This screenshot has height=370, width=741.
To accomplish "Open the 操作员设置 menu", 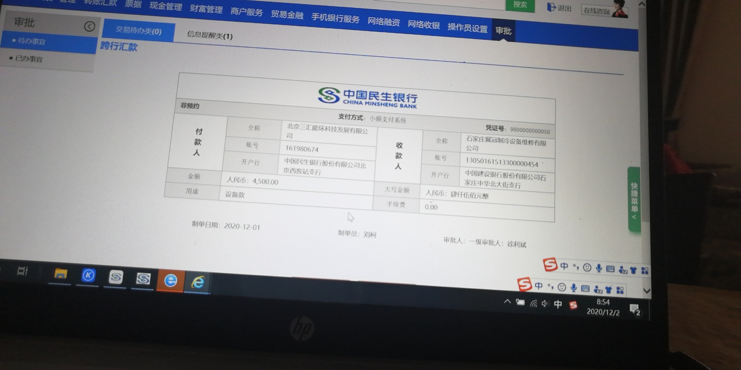I will [467, 28].
